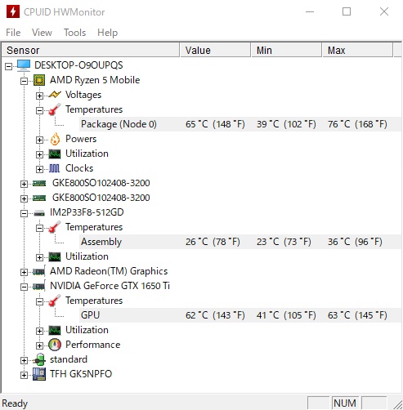Expand the Voltages node
The width and height of the screenshot is (403, 410).
(39, 96)
